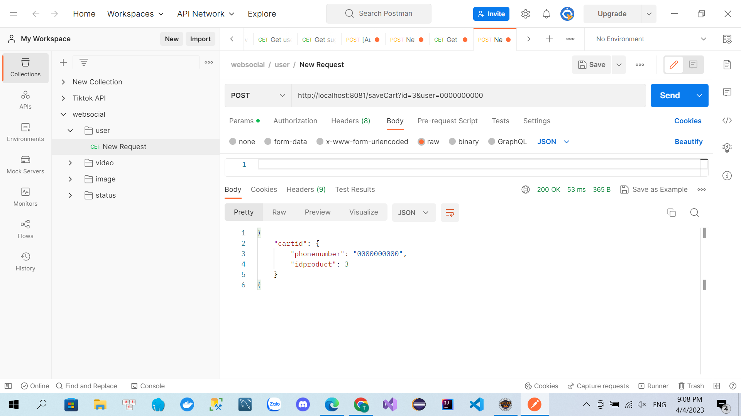Open the History sidebar panel
The image size is (741, 416).
click(x=25, y=262)
